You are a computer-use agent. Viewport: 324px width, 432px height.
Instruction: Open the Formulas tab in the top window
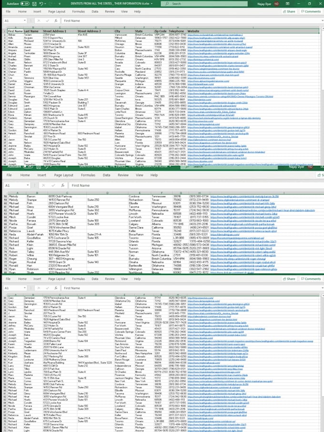(79, 11)
